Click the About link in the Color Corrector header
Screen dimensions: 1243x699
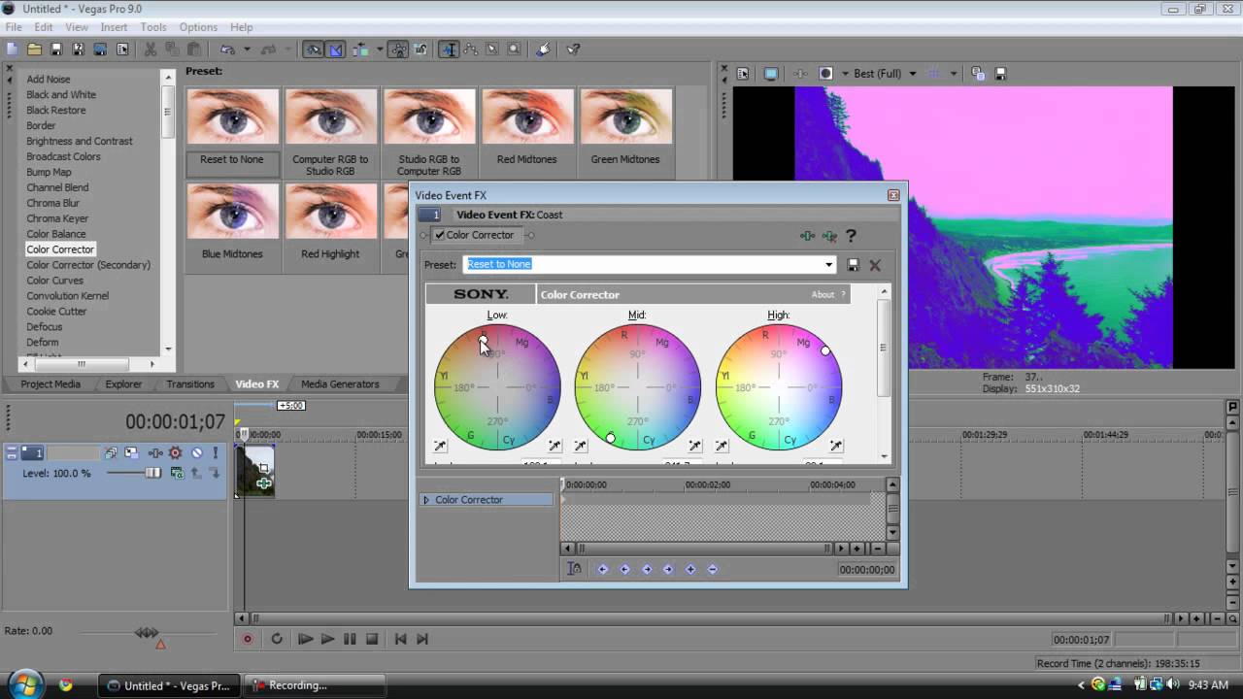coord(823,294)
